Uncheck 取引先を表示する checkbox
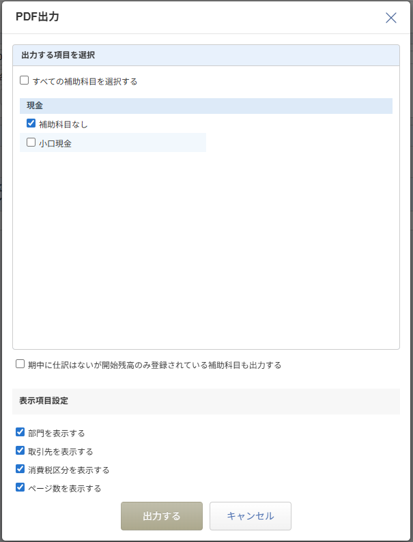Image resolution: width=413 pixels, height=542 pixels. 20,451
